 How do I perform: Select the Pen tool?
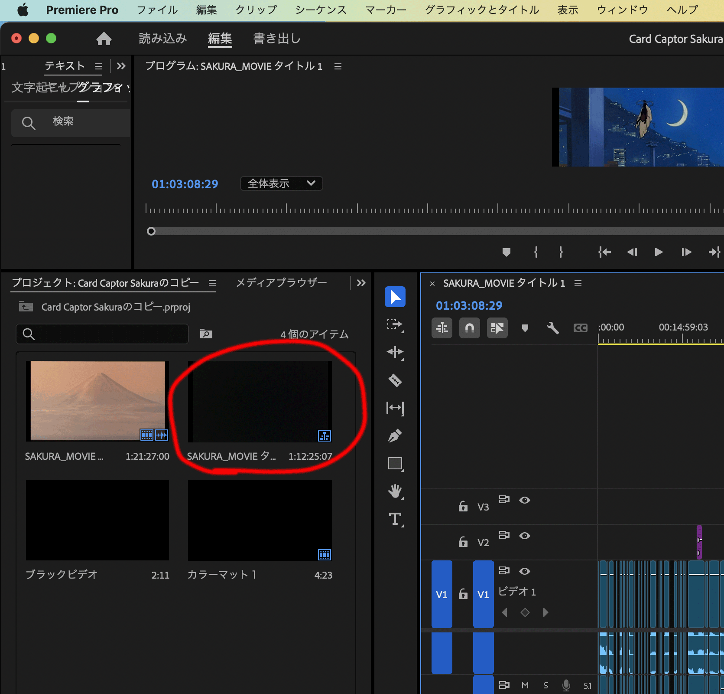click(395, 435)
